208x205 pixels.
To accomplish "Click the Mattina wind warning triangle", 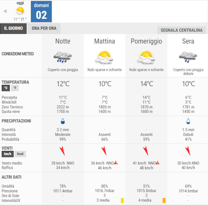I will pyautogui.click(x=116, y=162).
